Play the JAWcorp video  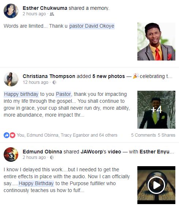point(156,185)
